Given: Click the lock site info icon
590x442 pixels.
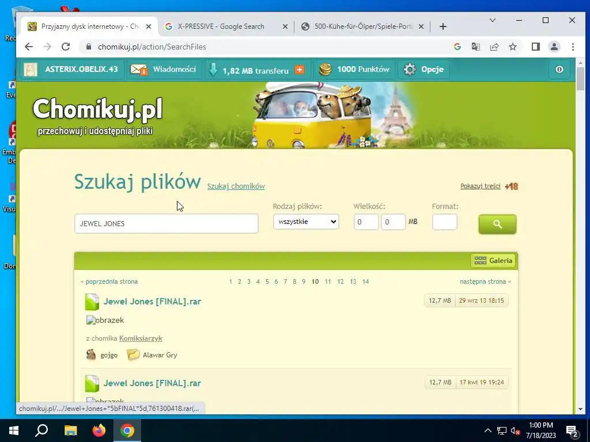Looking at the screenshot, I should pyautogui.click(x=88, y=47).
